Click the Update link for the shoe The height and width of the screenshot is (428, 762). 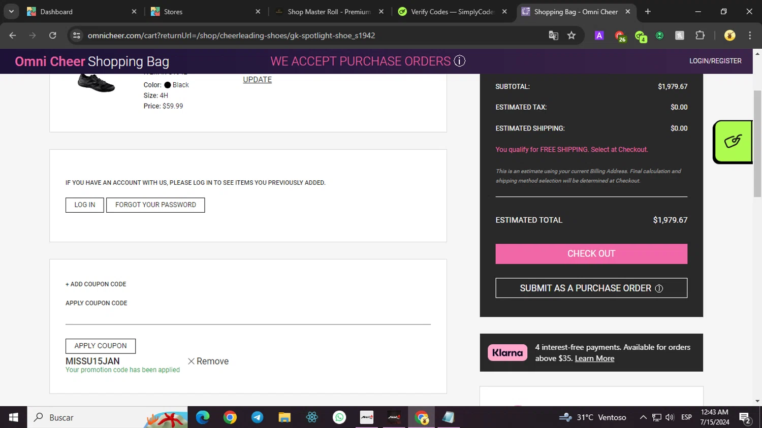coord(257,80)
